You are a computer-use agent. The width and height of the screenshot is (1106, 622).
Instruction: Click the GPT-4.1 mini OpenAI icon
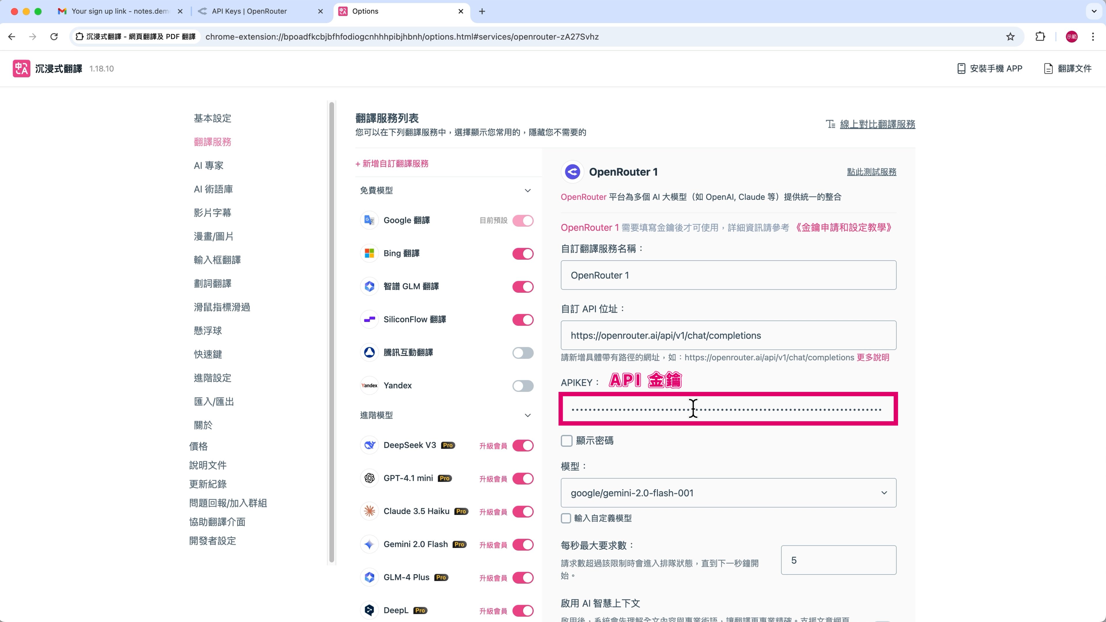(x=369, y=478)
